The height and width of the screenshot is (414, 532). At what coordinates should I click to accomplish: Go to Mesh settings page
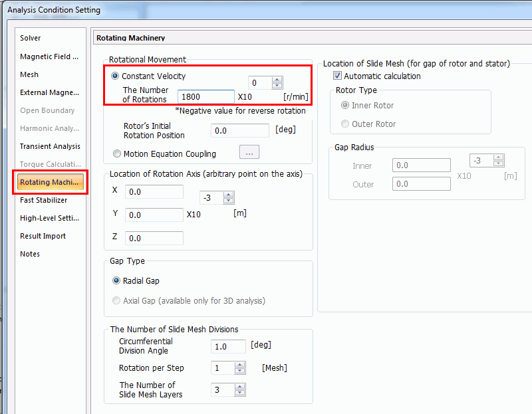pyautogui.click(x=29, y=74)
